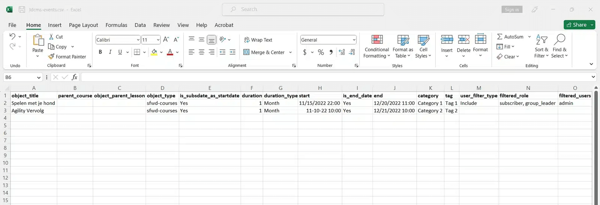Click the Middle Align icon
This screenshot has height=205, width=600.
pyautogui.click(x=201, y=39)
